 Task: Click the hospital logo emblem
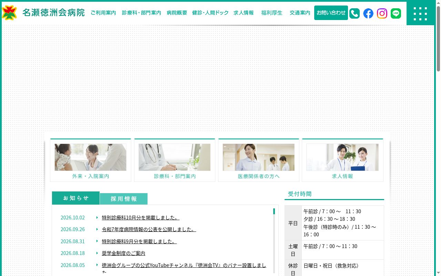9,13
